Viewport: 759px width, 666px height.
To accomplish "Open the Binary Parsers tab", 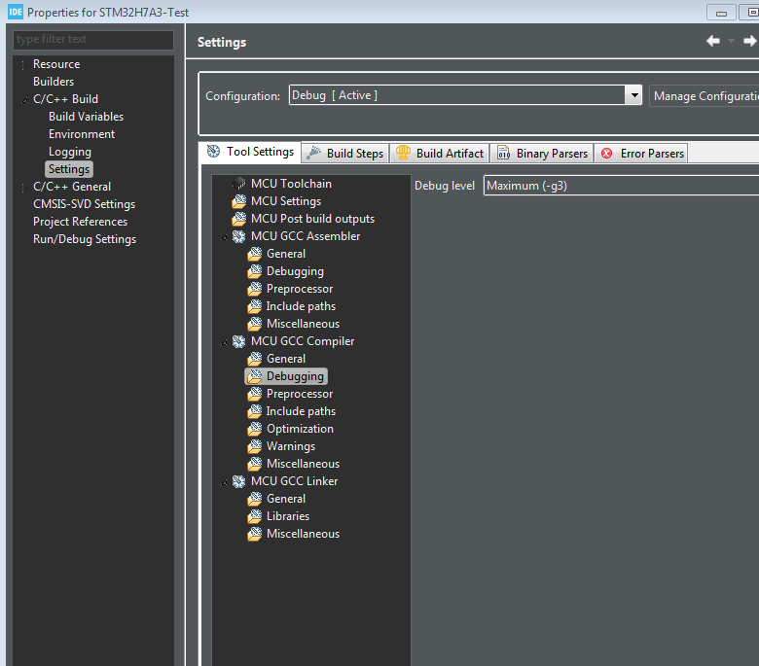I will click(542, 154).
